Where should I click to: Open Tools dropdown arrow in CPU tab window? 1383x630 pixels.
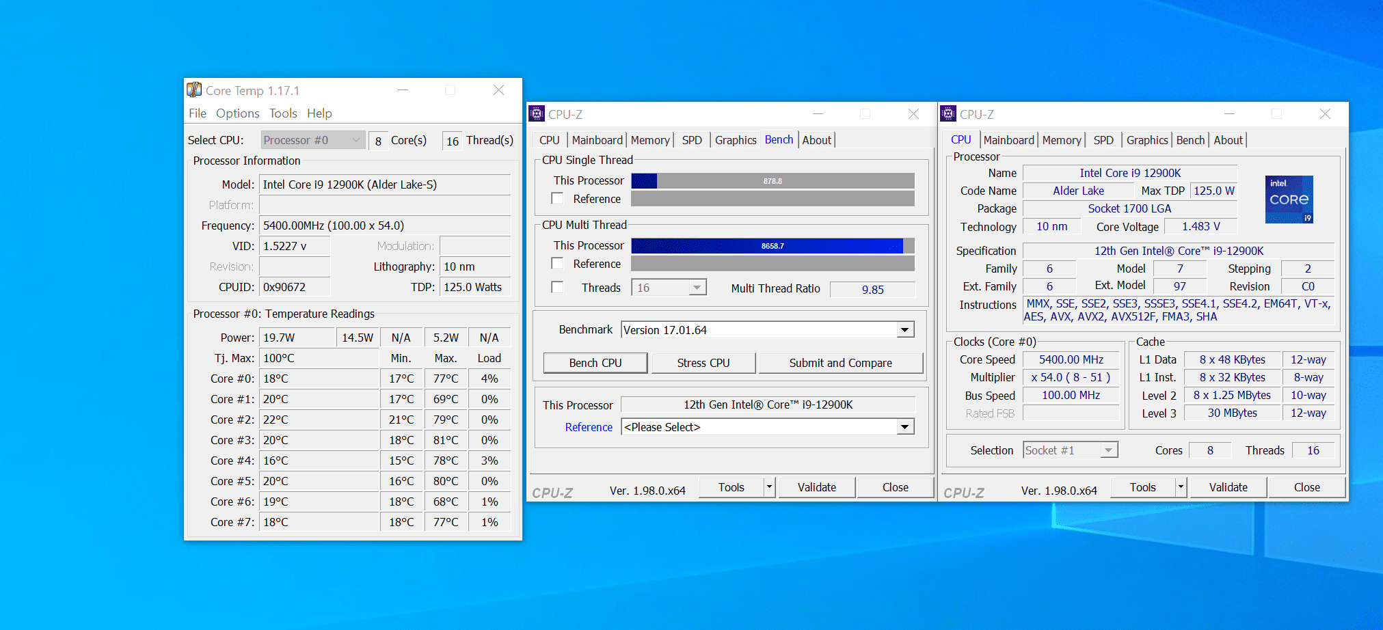pyautogui.click(x=1181, y=487)
